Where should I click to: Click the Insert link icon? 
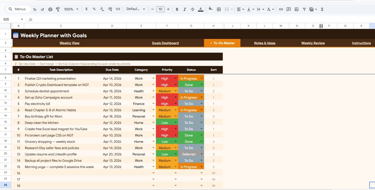point(281,9)
